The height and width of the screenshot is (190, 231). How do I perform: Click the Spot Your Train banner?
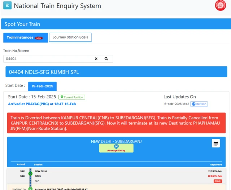[x=116, y=24]
